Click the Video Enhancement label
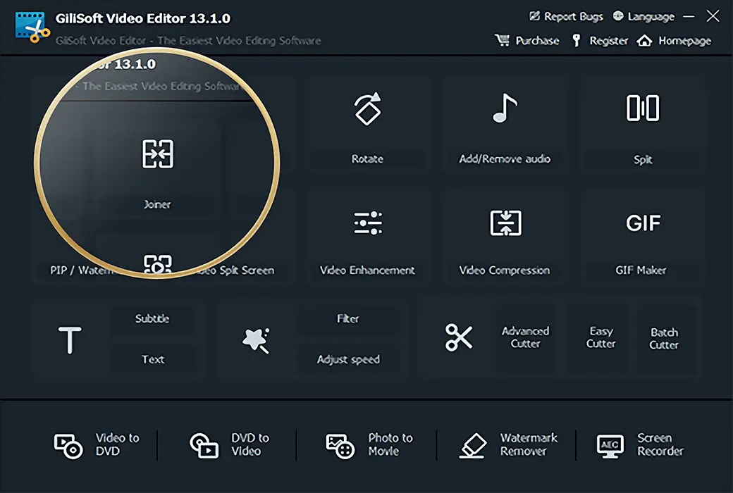The image size is (733, 493). click(367, 270)
